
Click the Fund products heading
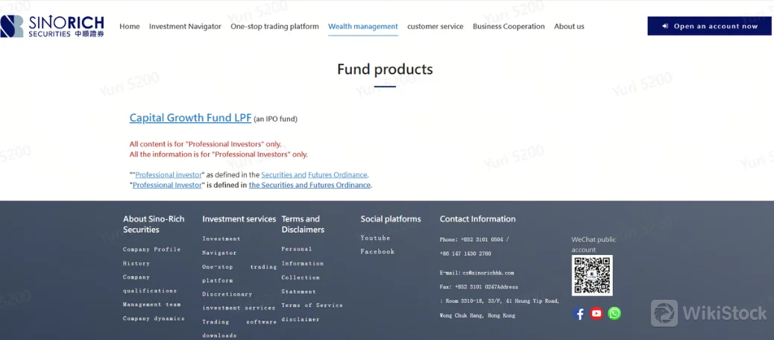385,69
